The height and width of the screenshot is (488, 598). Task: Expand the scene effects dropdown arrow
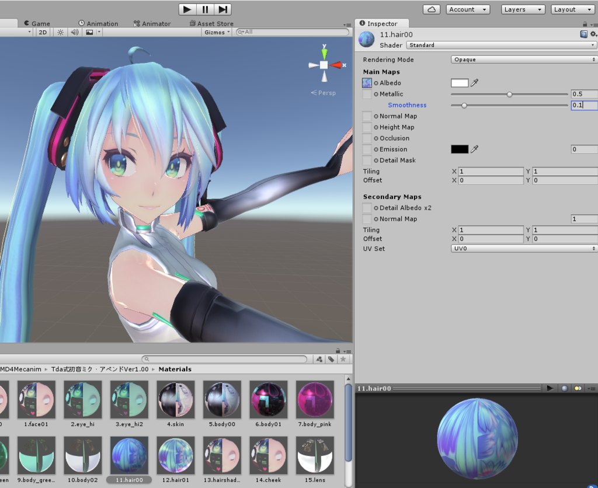click(99, 33)
